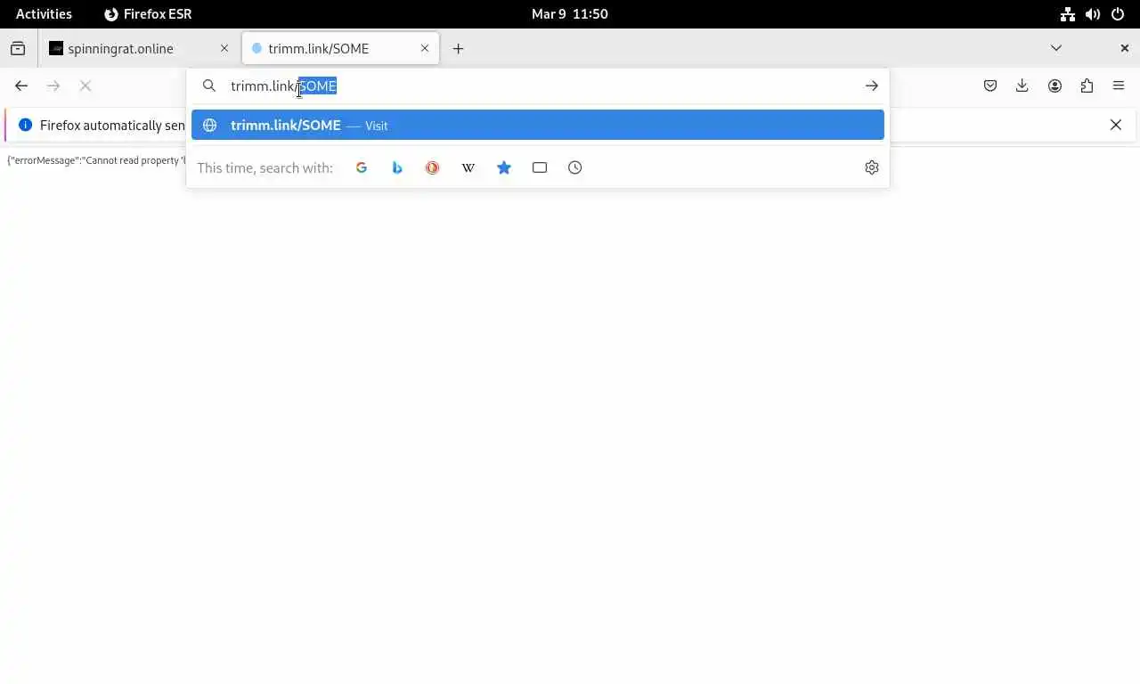Click inside the URL address field
The width and height of the screenshot is (1140, 684).
[x=537, y=85]
